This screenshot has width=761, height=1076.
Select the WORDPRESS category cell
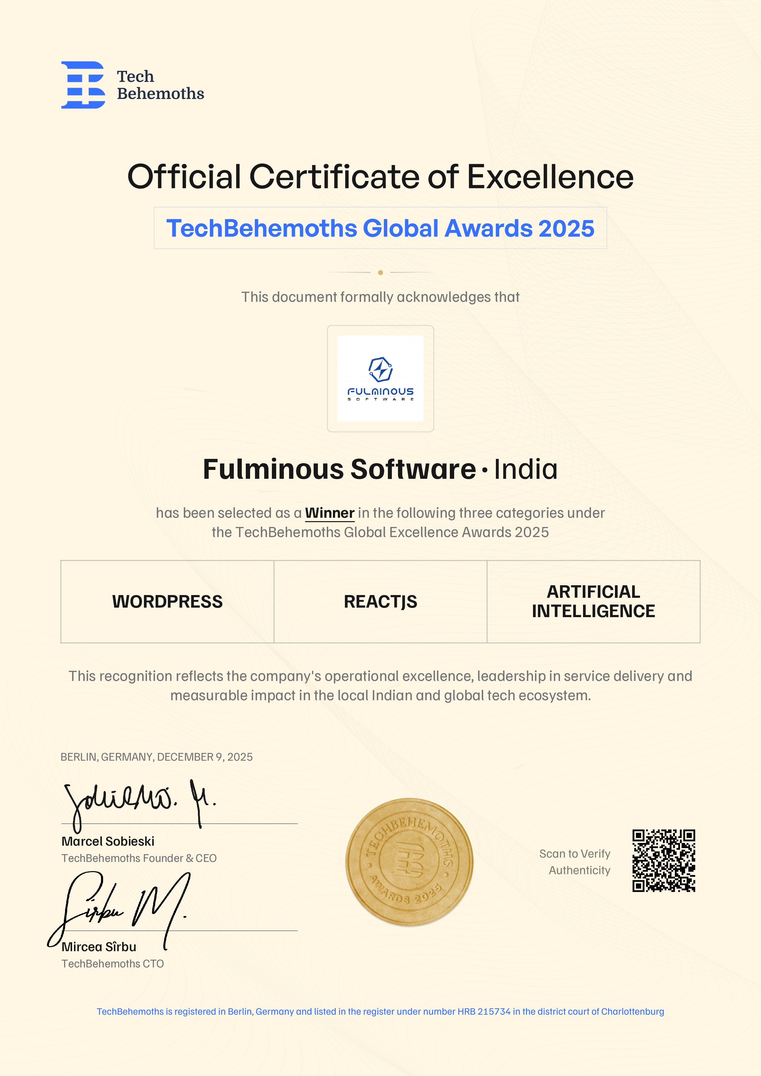coord(168,601)
